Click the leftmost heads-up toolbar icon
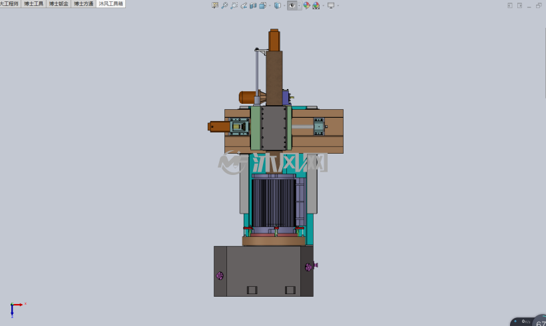 click(x=215, y=5)
